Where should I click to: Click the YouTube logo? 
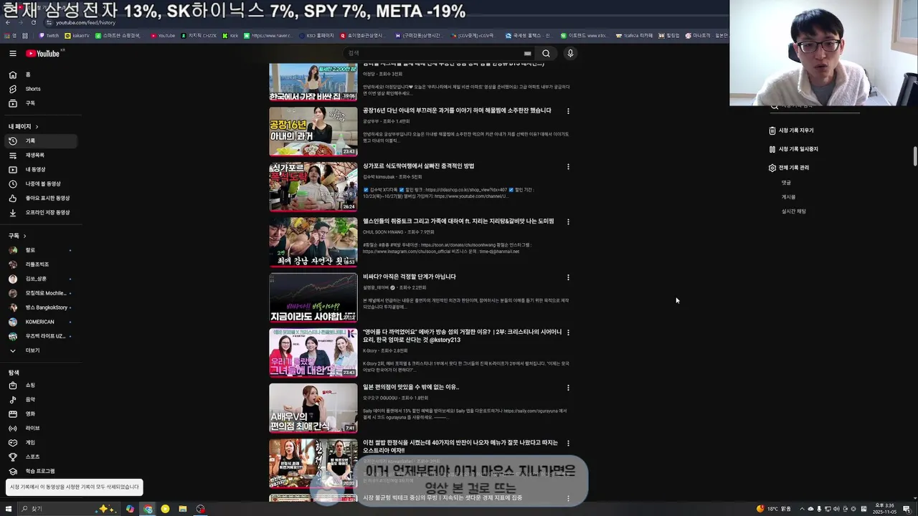pos(43,53)
